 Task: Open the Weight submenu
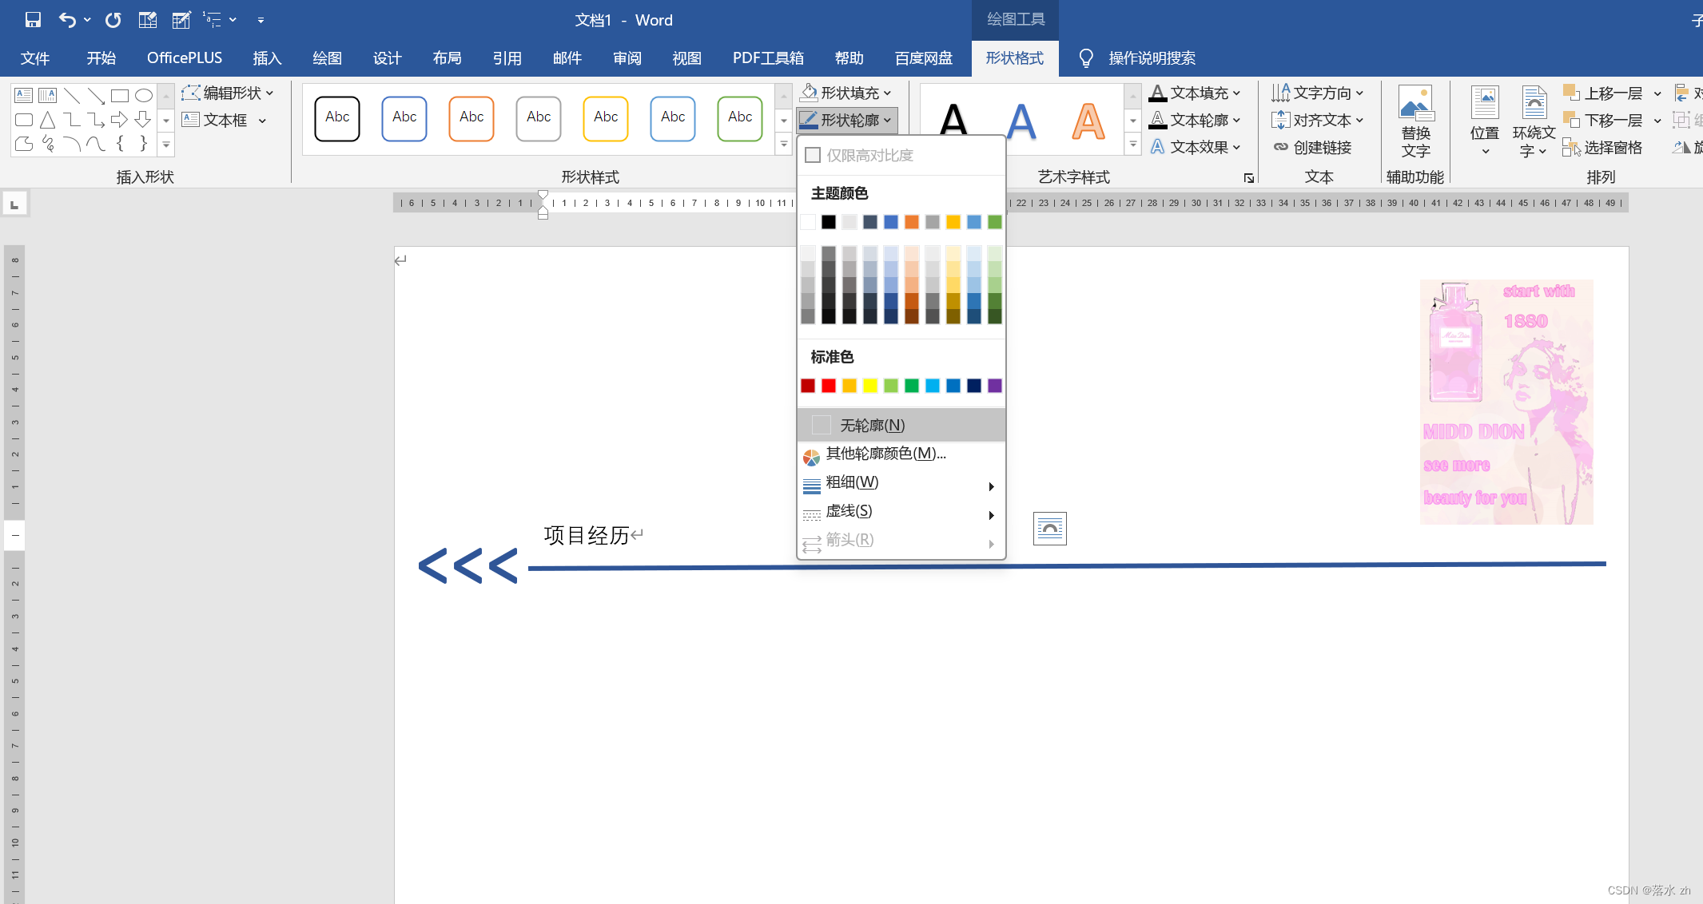point(852,482)
